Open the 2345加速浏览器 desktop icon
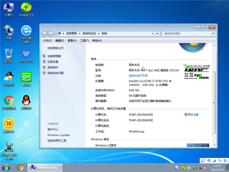The width and height of the screenshot is (229, 172). point(26,31)
